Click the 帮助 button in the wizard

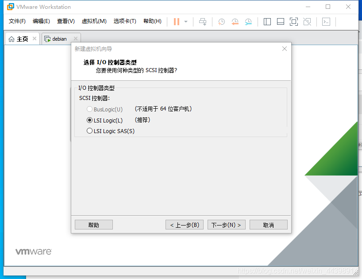[x=94, y=225]
